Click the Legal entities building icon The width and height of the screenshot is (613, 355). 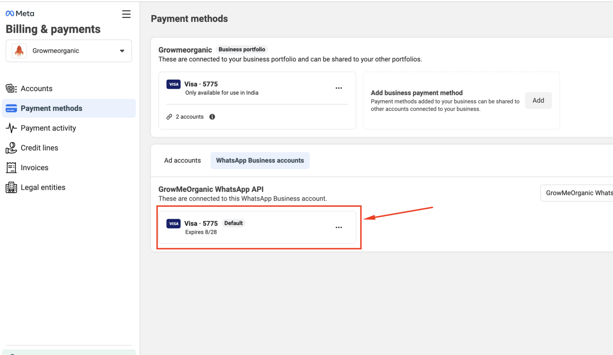pyautogui.click(x=11, y=187)
